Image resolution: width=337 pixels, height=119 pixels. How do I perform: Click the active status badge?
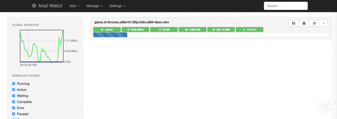pyautogui.click(x=107, y=30)
